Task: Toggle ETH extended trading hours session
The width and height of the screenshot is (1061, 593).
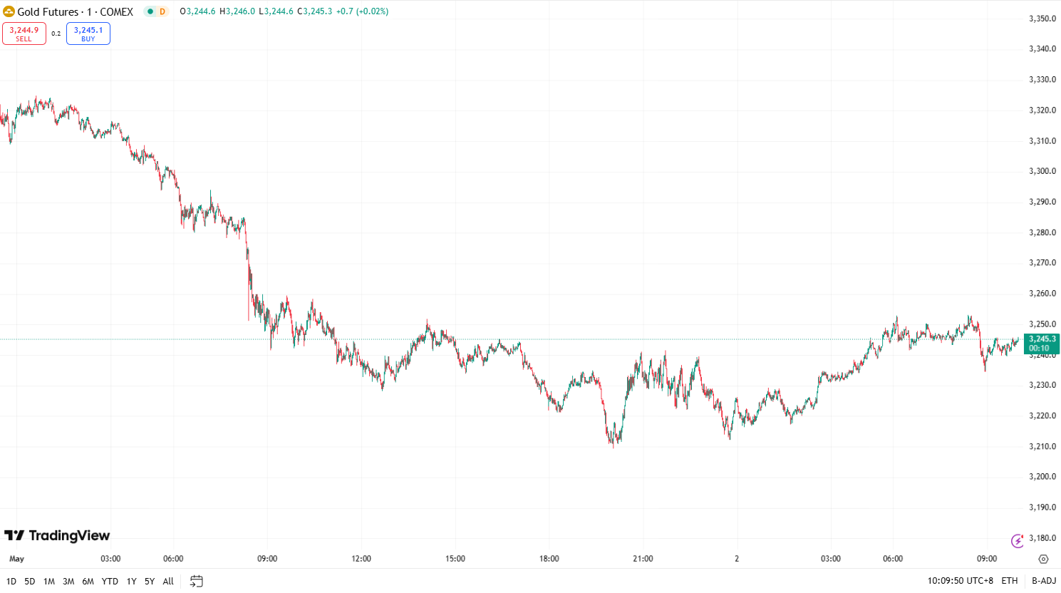Action: (1010, 581)
